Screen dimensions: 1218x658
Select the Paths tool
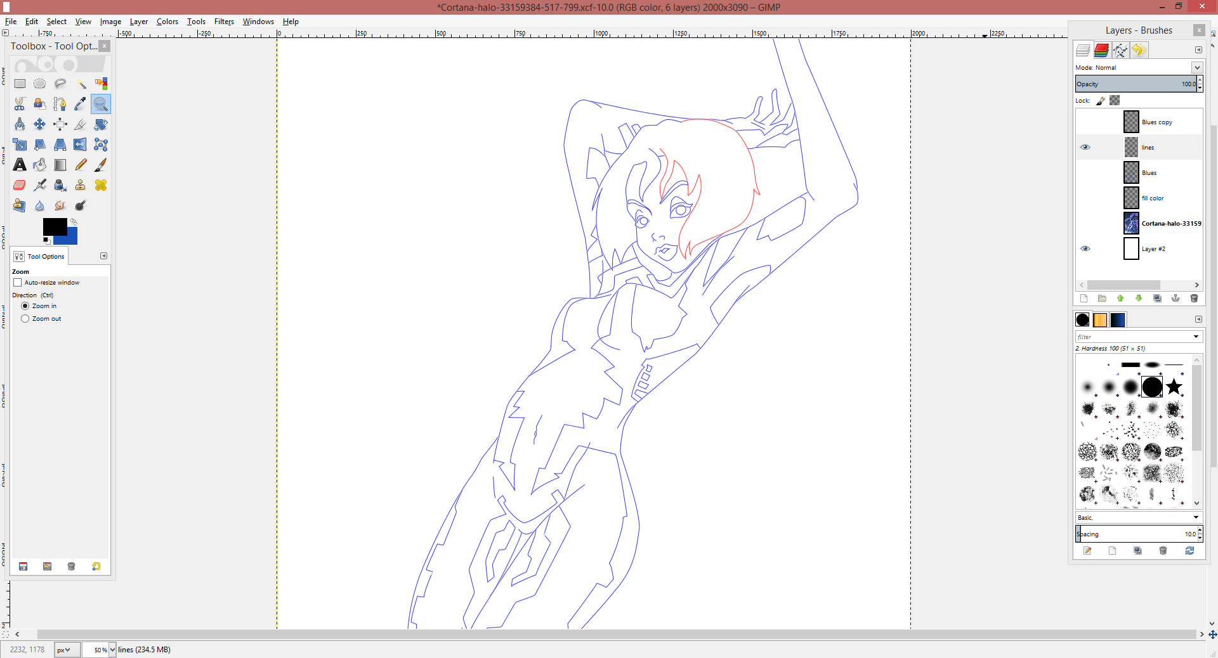click(x=60, y=104)
